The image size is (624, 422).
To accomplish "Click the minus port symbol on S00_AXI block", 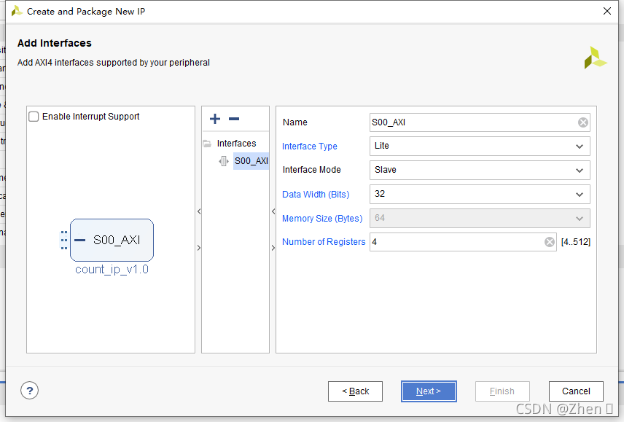I will point(80,240).
